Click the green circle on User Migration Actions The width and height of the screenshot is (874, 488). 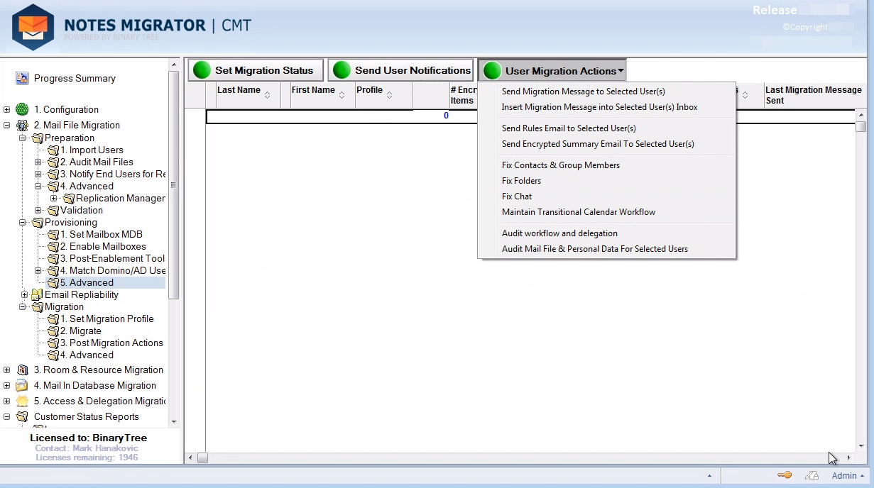(x=492, y=71)
